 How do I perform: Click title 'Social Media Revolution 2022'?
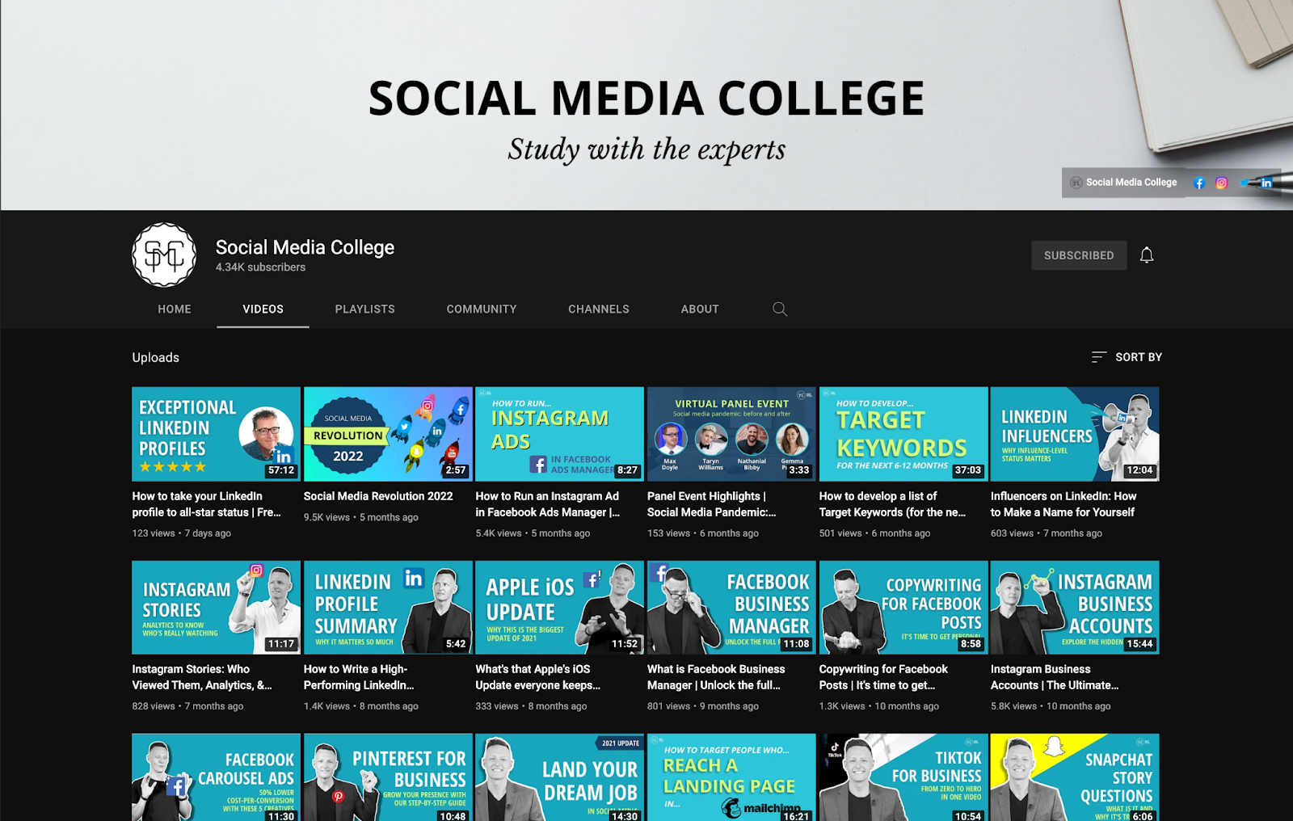pyautogui.click(x=378, y=496)
